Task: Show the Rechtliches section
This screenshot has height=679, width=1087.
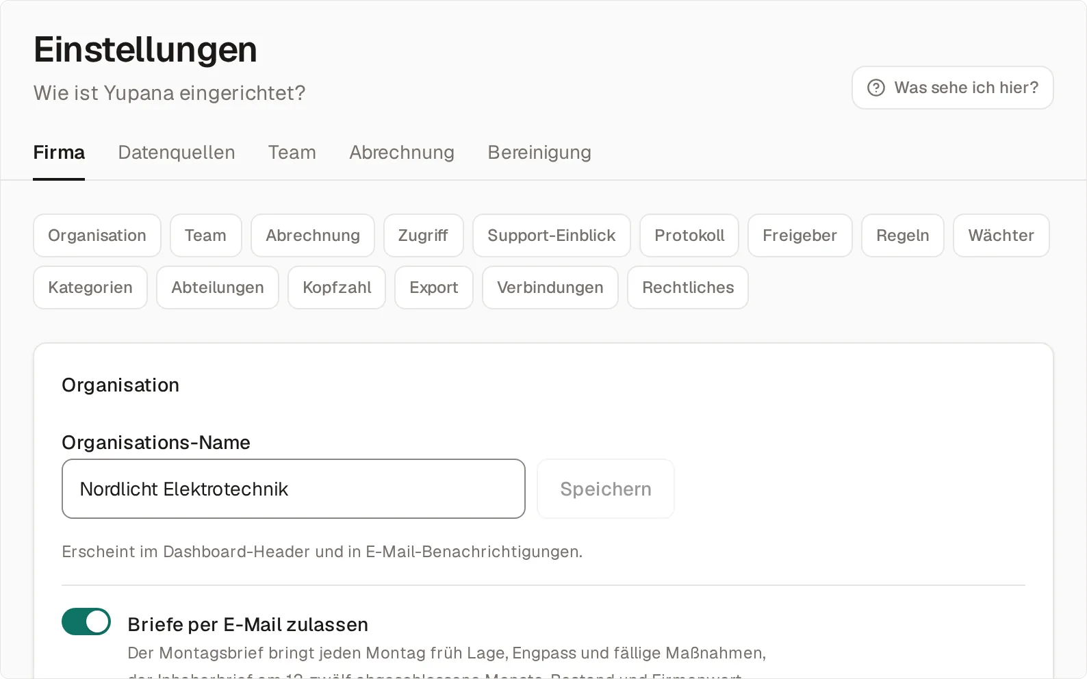Action: pyautogui.click(x=688, y=287)
